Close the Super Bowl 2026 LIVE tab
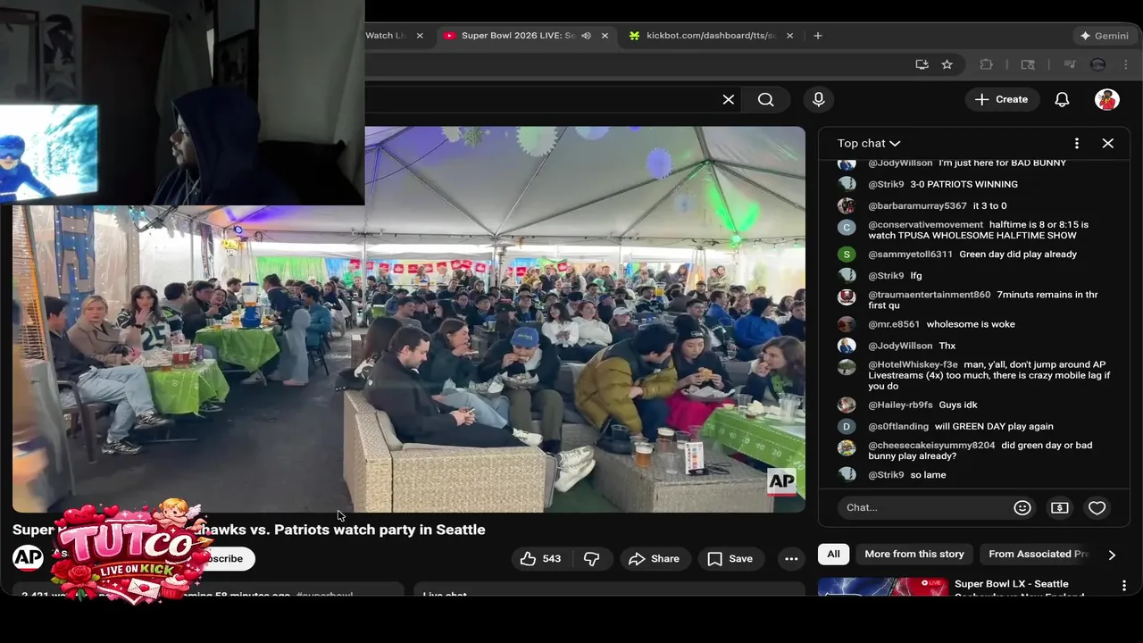Image resolution: width=1143 pixels, height=643 pixels. pyautogui.click(x=605, y=36)
